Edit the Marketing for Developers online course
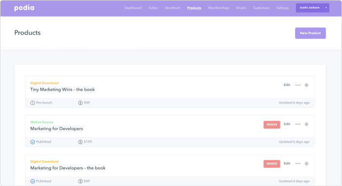 click(287, 124)
